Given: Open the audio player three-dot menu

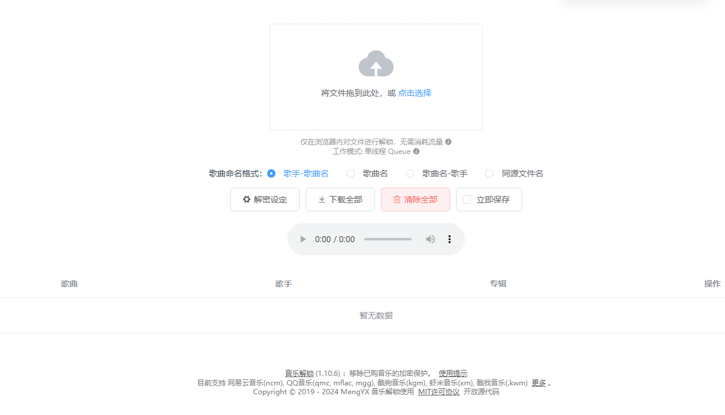Looking at the screenshot, I should click(450, 239).
